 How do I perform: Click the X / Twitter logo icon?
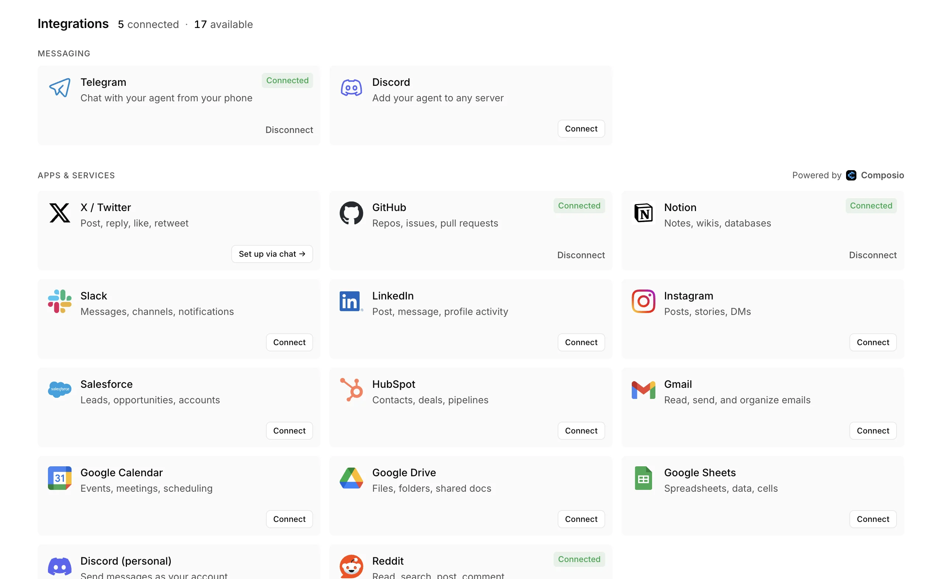tap(59, 213)
